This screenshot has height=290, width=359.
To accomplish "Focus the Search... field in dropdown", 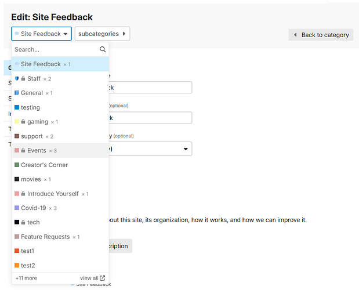I will [x=56, y=49].
